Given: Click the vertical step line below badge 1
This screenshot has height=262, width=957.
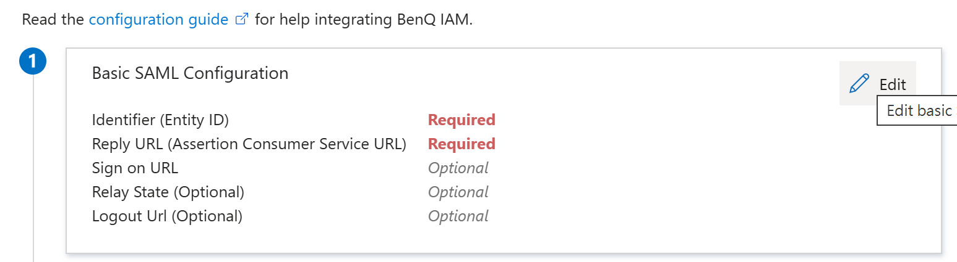Looking at the screenshot, I should [33, 185].
